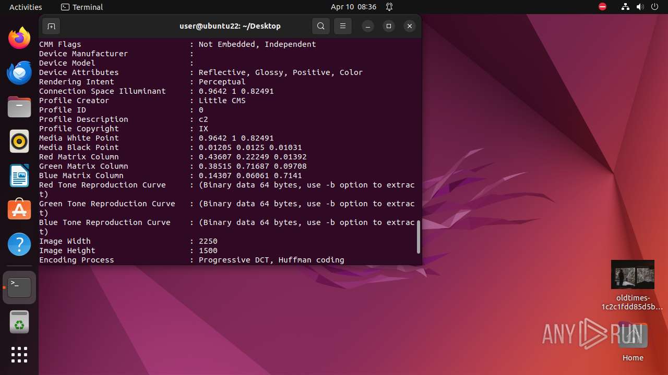Open the Help application
The image size is (668, 375).
[19, 244]
